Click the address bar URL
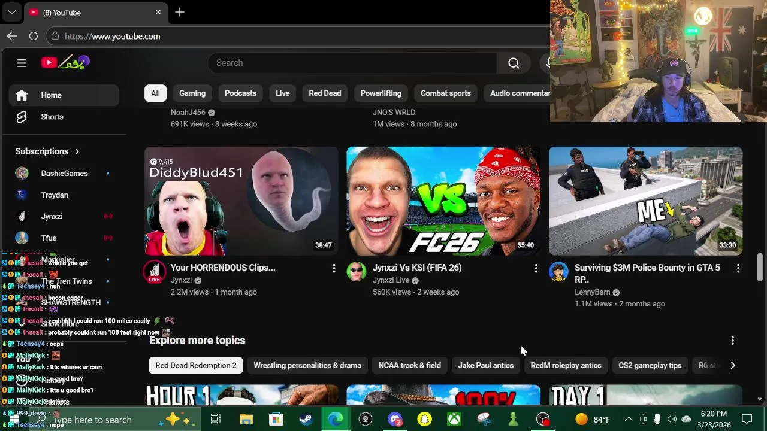The height and width of the screenshot is (431, 767). (x=112, y=36)
